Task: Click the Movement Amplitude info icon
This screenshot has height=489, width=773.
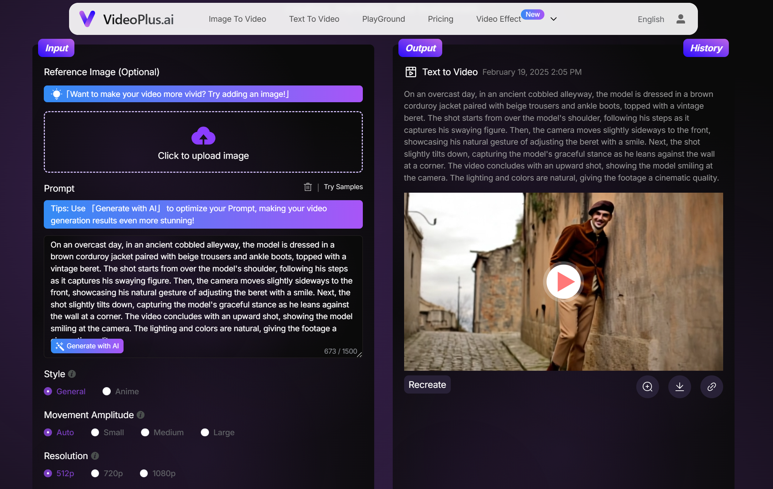Action: click(140, 415)
